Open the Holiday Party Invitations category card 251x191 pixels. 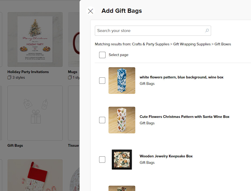[35, 39]
